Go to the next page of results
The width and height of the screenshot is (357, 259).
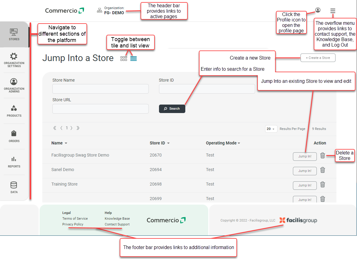pyautogui.click(x=71, y=128)
